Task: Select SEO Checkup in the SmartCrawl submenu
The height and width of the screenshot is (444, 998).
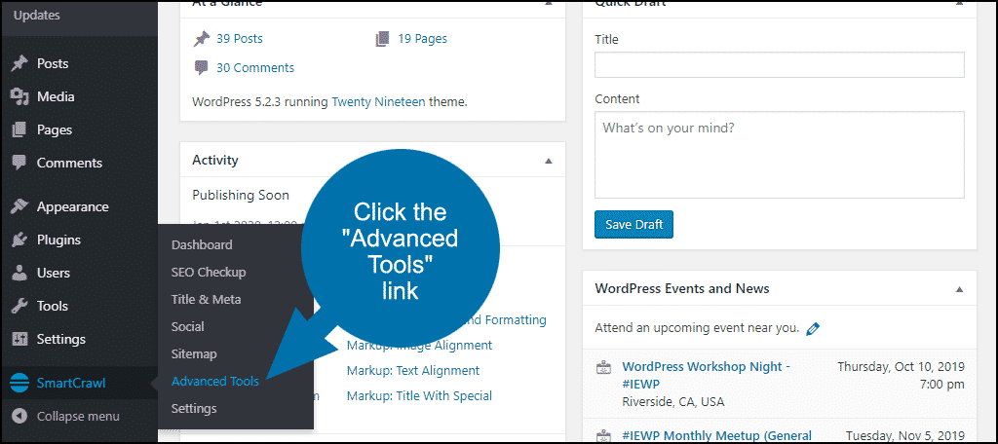Action: (209, 273)
